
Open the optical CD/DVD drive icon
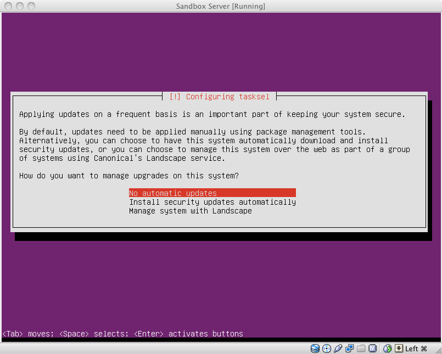pyautogui.click(x=327, y=349)
